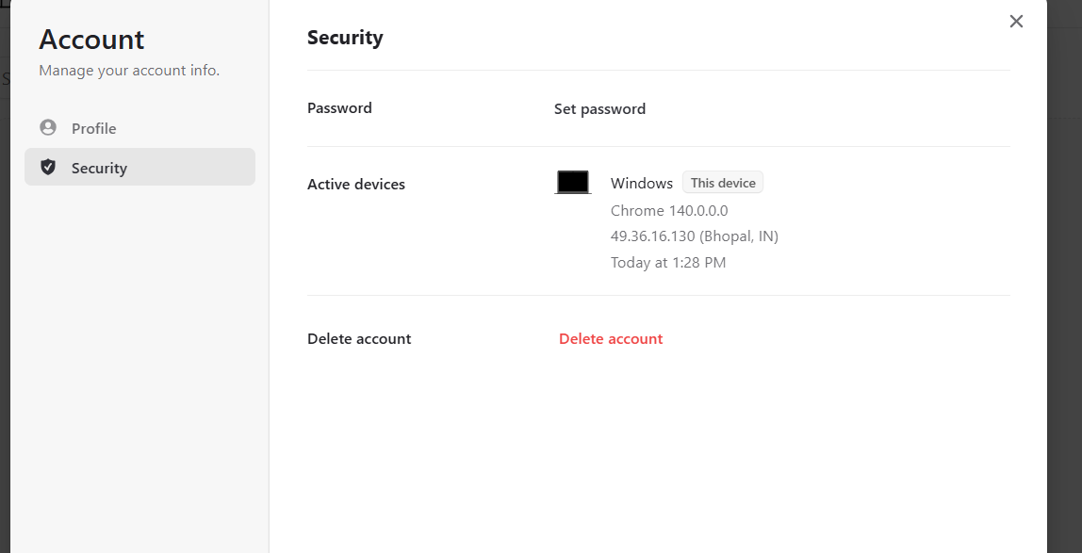The width and height of the screenshot is (1082, 553).
Task: Click the laptop device icon
Action: tap(572, 183)
